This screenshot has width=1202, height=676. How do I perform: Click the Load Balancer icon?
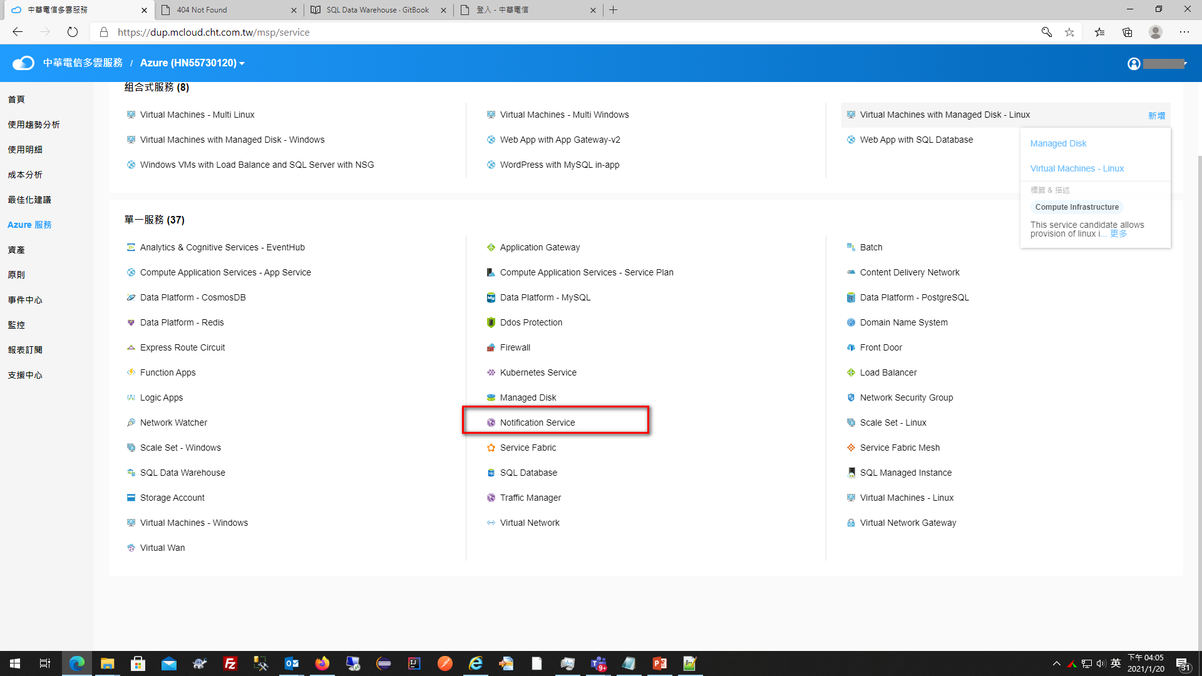[851, 372]
